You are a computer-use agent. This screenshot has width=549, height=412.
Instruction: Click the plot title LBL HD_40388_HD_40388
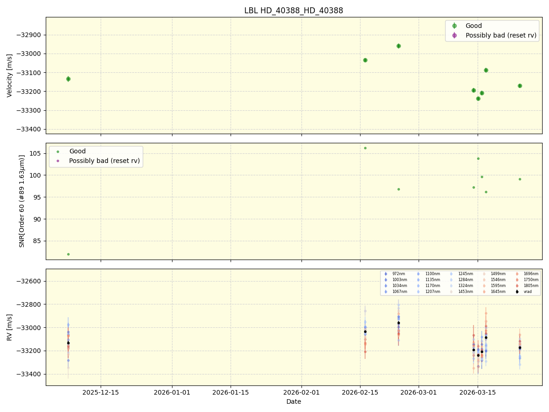[294, 11]
